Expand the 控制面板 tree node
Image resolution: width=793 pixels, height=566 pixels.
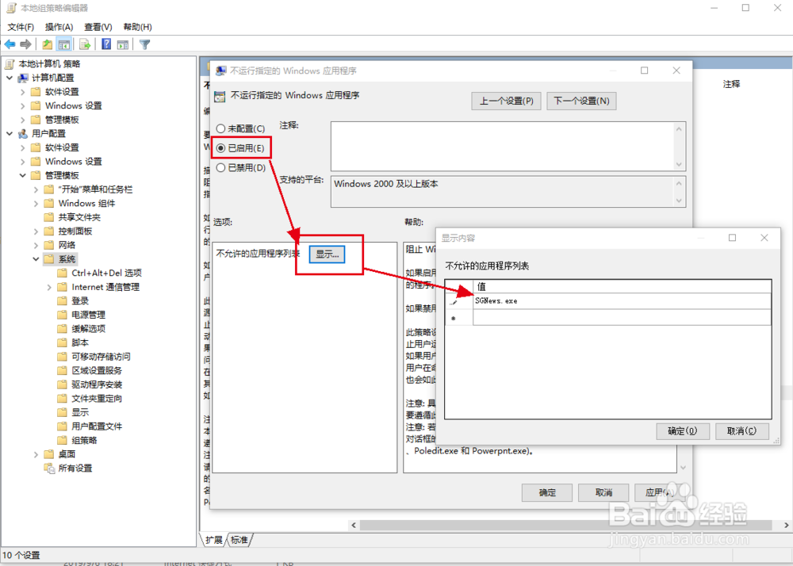pos(36,231)
